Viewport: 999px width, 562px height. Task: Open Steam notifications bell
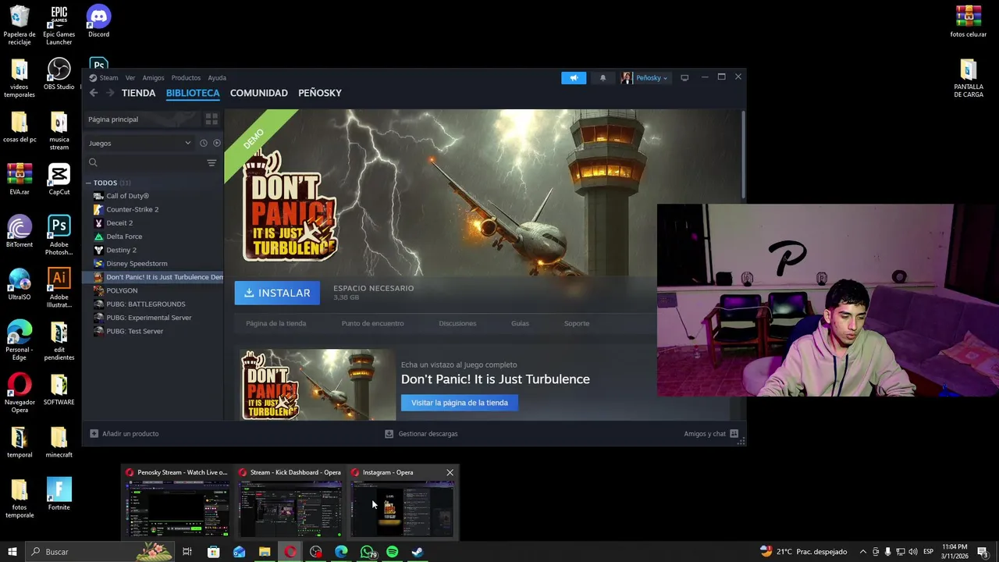pos(603,78)
